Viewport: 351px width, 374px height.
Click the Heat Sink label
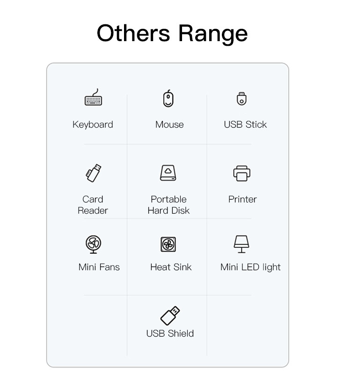(x=171, y=267)
